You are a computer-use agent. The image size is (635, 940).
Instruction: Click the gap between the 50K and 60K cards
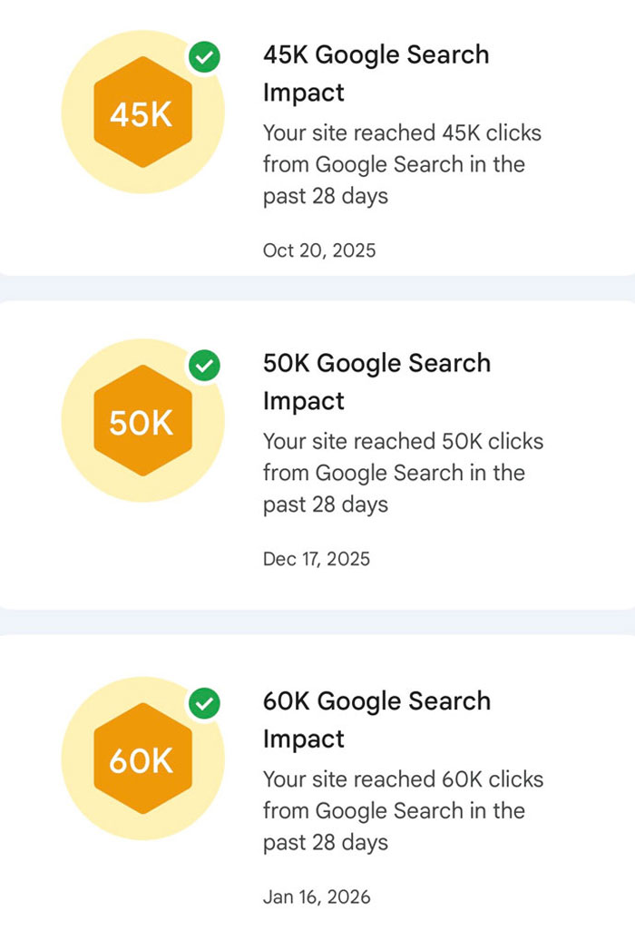[x=317, y=622]
